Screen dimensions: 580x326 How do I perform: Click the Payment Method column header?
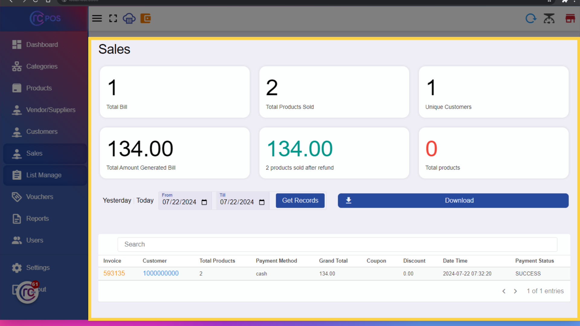coord(276,261)
